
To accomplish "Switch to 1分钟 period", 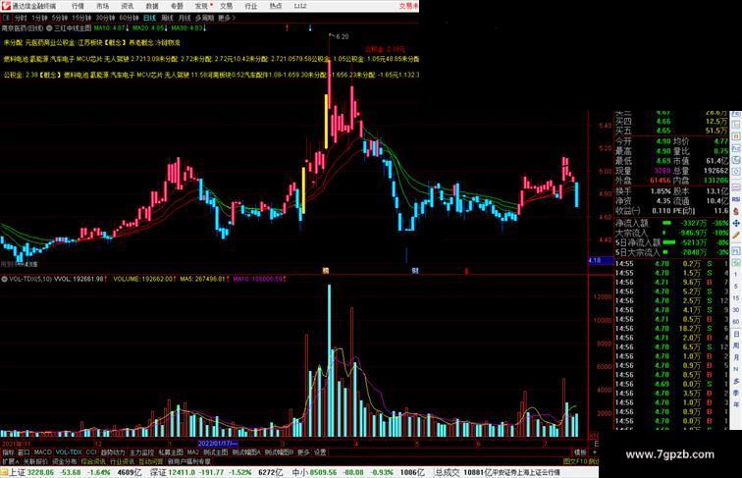I will (39, 18).
